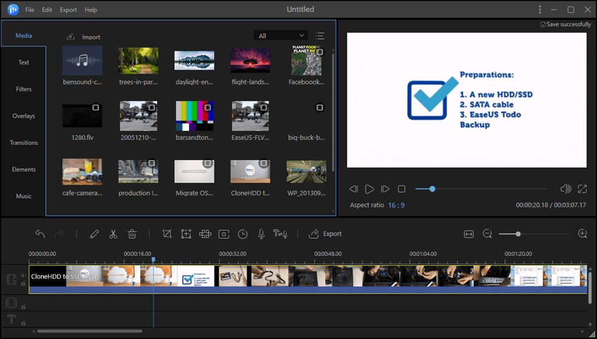
Task: Click the split (scissors) tool
Action: click(113, 234)
